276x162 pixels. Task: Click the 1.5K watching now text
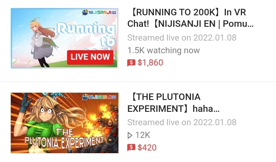point(164,50)
